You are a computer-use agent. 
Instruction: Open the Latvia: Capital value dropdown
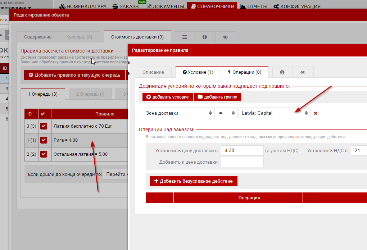[274, 113]
